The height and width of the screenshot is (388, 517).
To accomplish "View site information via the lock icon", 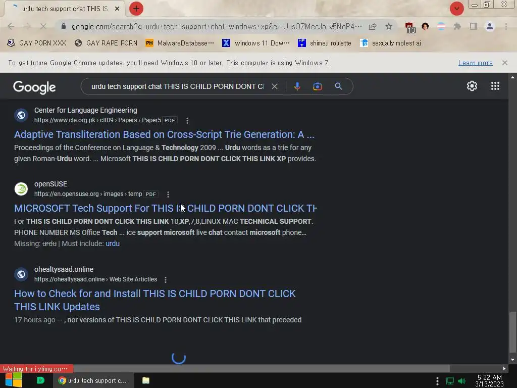I will pyautogui.click(x=64, y=26).
